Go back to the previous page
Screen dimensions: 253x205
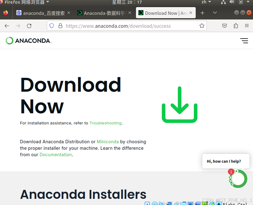[x=7, y=26]
